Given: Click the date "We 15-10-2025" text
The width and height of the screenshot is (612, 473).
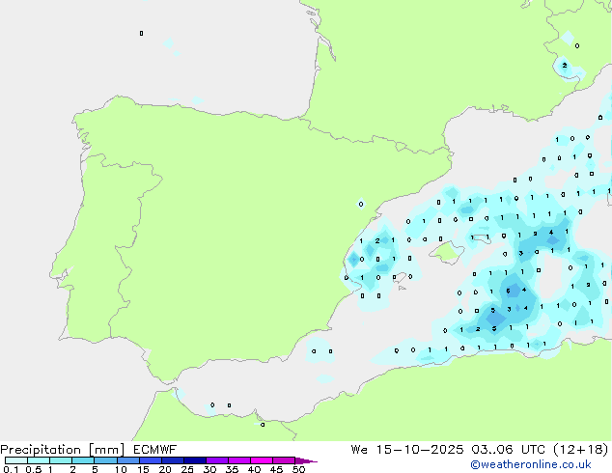Looking at the screenshot, I should click(x=407, y=450).
